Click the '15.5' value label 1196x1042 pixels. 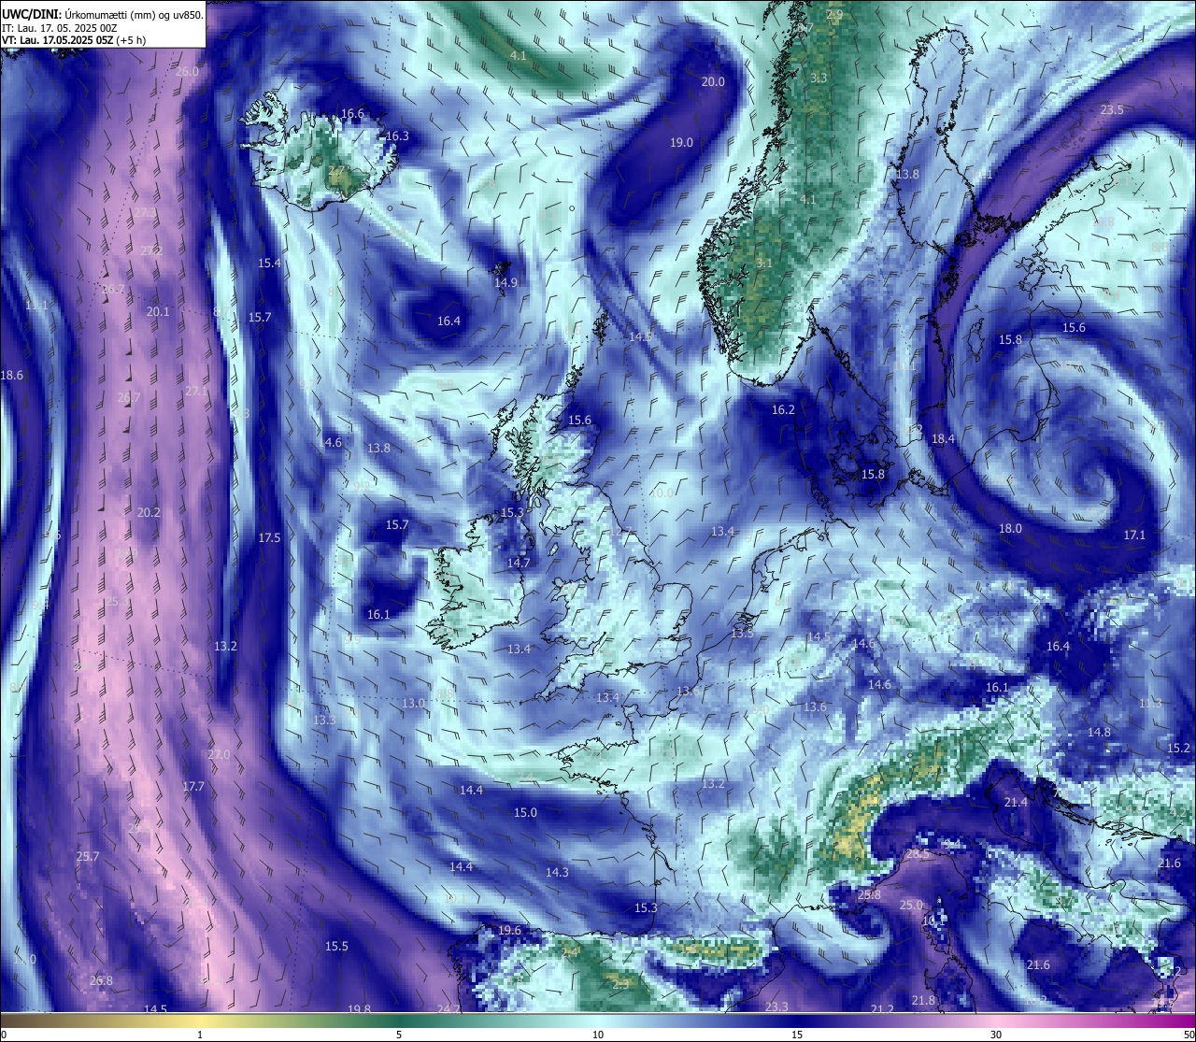tap(336, 947)
